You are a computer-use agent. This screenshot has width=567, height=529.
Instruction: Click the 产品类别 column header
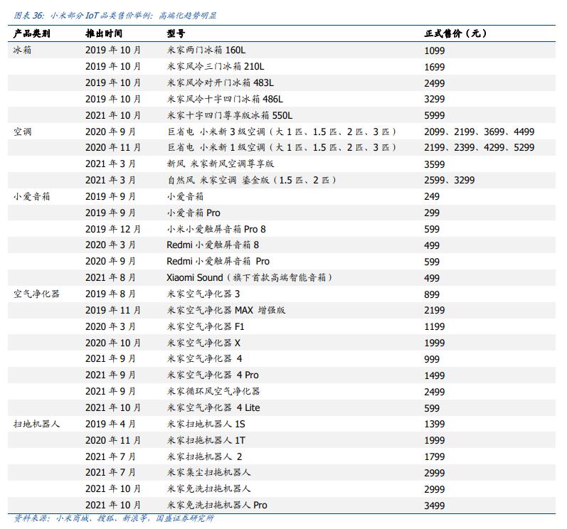point(31,33)
